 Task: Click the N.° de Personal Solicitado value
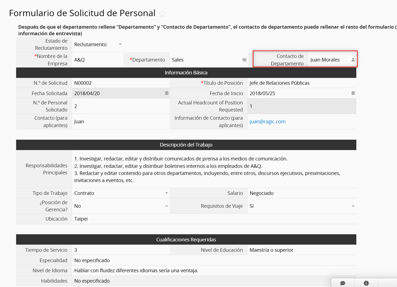120,106
